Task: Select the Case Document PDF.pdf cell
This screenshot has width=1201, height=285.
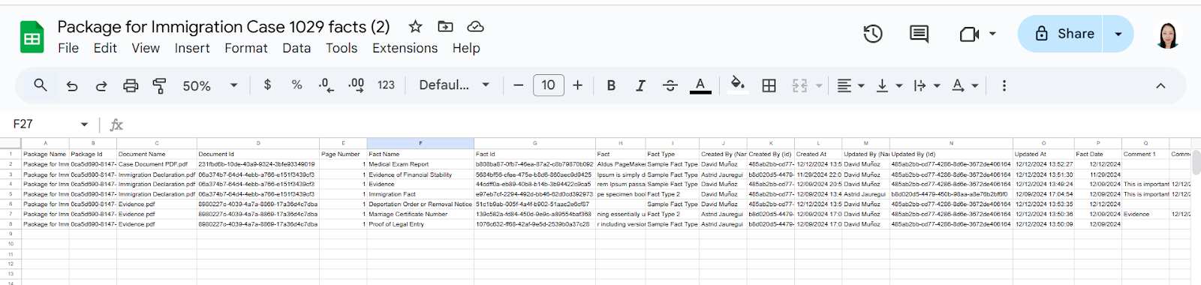Action: [x=157, y=164]
